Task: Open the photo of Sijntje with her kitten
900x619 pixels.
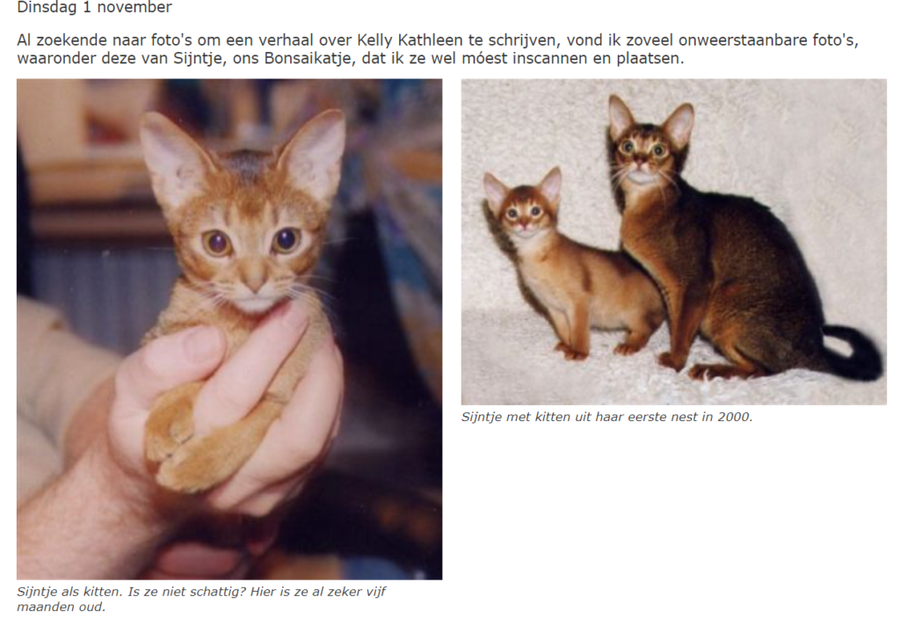Action: coord(674,242)
